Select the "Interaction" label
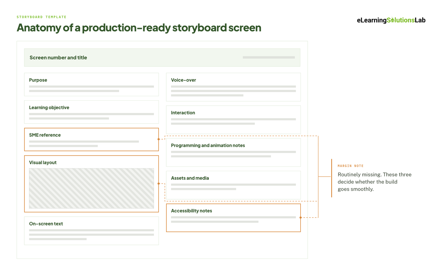442x280 pixels. (183, 113)
